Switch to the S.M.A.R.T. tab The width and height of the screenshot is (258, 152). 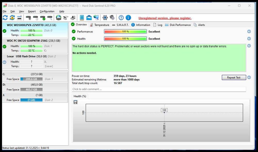coord(120,25)
